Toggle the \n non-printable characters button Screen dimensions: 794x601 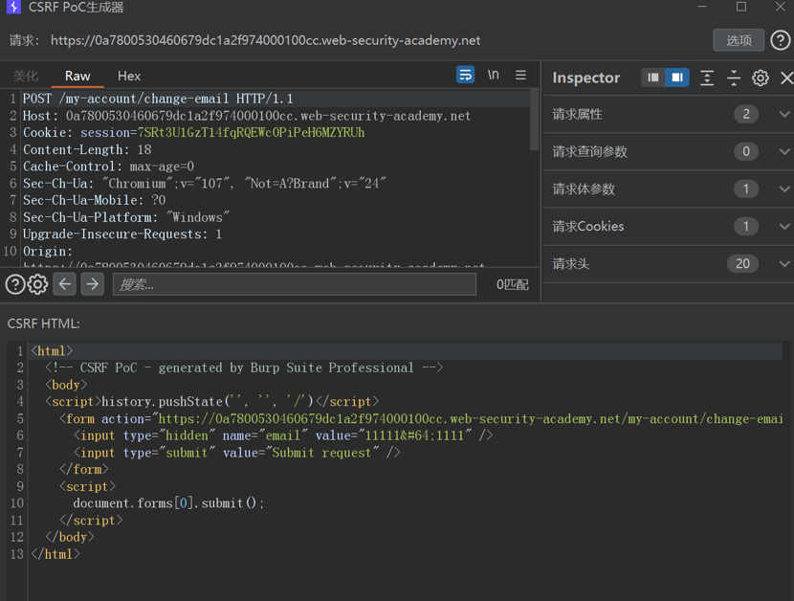click(x=493, y=75)
